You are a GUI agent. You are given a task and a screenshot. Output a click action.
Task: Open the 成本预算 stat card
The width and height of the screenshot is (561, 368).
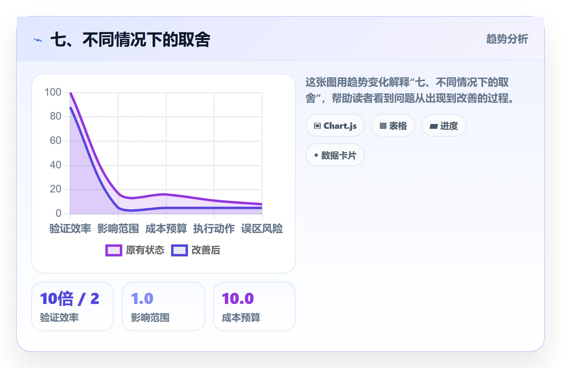[x=254, y=306]
